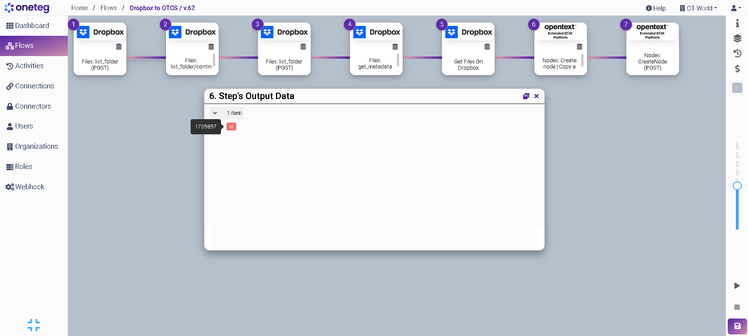This screenshot has height=336, width=748.
Task: Open the OT World organization dropdown
Action: coord(698,8)
